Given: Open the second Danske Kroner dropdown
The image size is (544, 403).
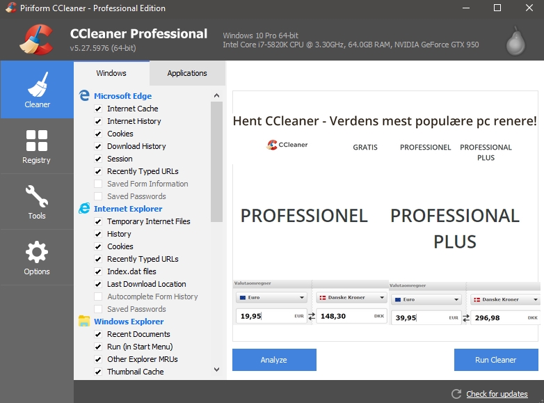Looking at the screenshot, I should click(506, 299).
